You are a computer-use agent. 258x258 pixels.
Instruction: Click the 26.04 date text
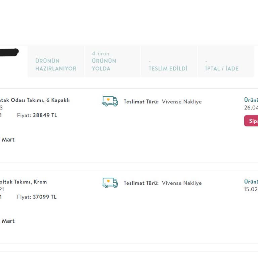251,107
